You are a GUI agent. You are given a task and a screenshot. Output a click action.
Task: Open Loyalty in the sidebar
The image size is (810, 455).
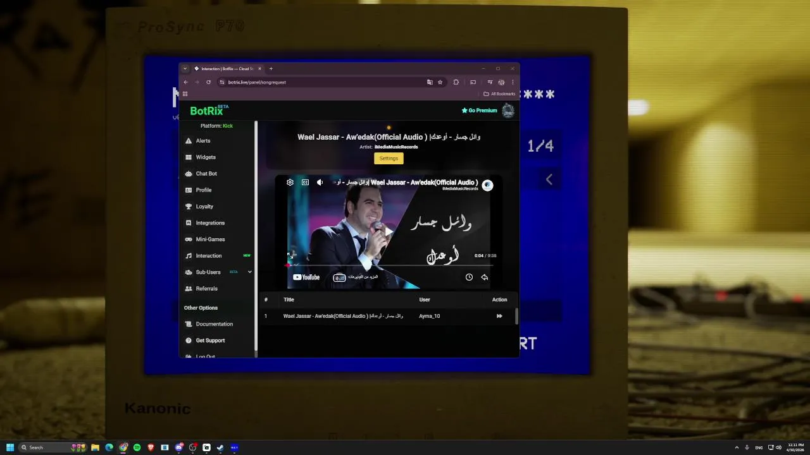point(204,207)
